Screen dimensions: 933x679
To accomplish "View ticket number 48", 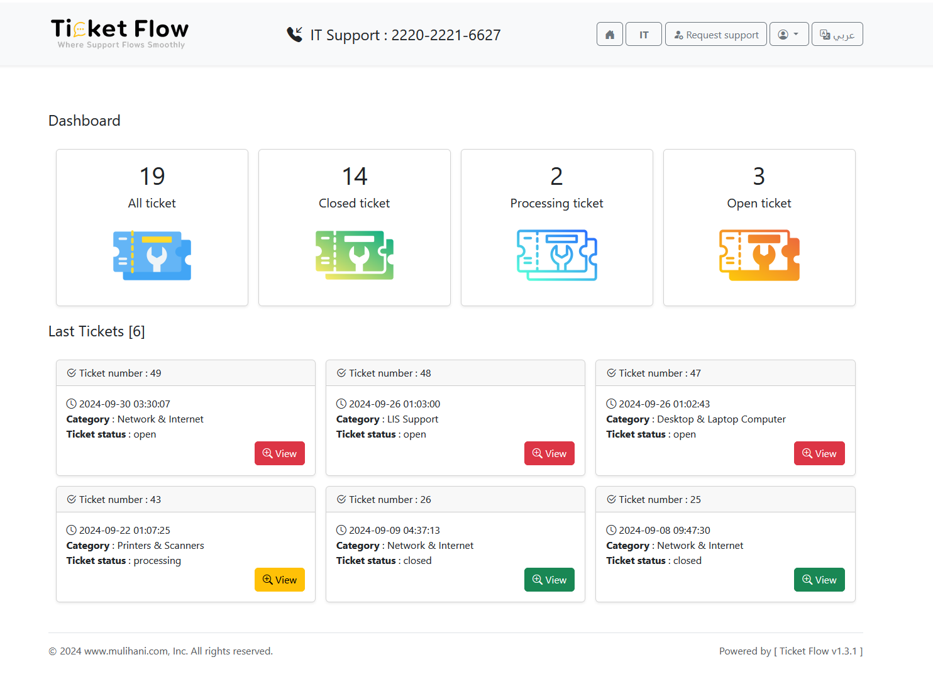I will click(549, 453).
